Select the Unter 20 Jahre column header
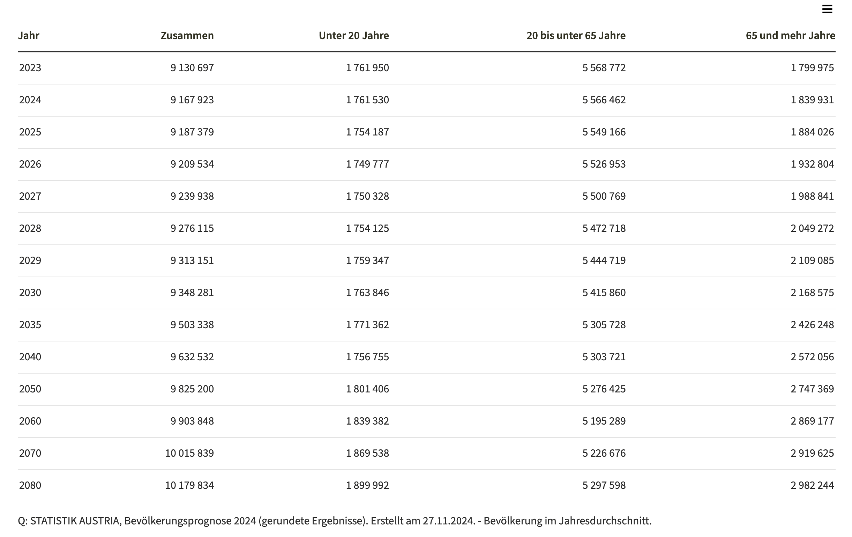The image size is (852, 537). click(353, 35)
